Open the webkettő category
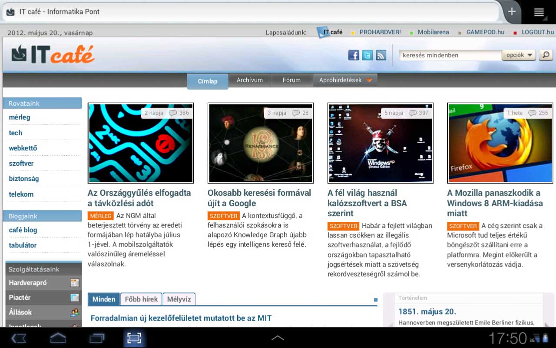 point(23,148)
